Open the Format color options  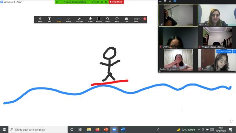click(x=99, y=20)
